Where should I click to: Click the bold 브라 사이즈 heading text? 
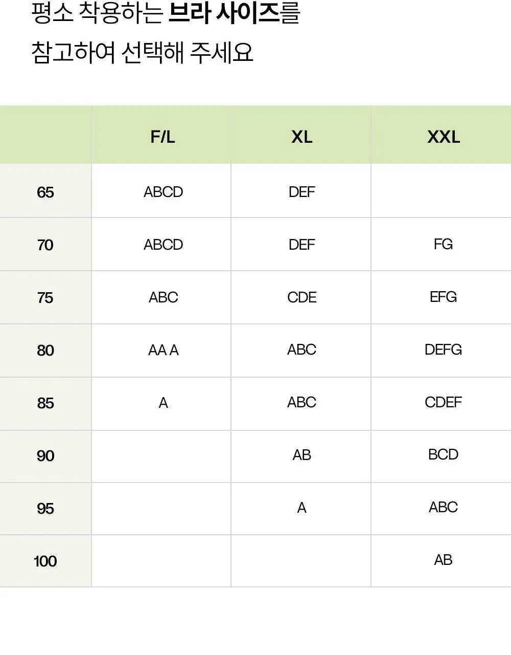223,13
